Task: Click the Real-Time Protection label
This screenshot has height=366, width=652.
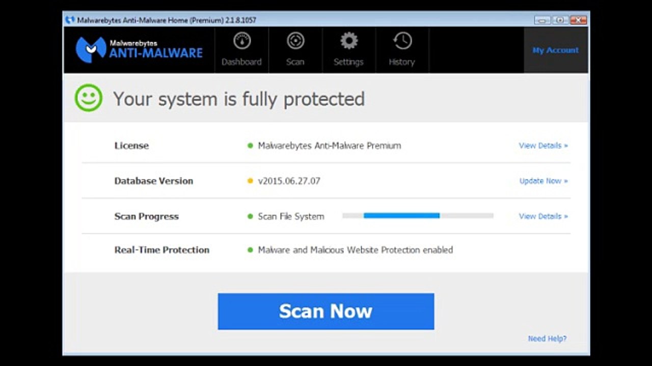Action: [162, 250]
